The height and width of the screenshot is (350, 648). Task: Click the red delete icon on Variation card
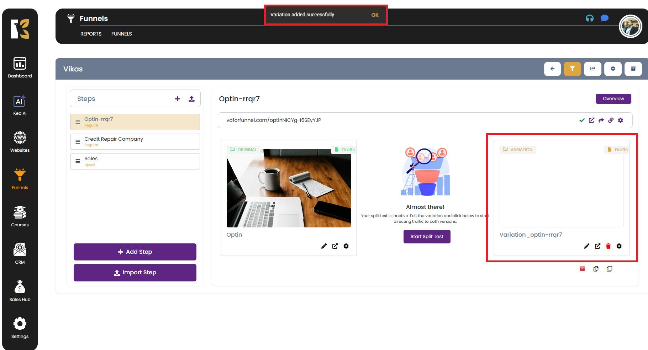coord(608,246)
